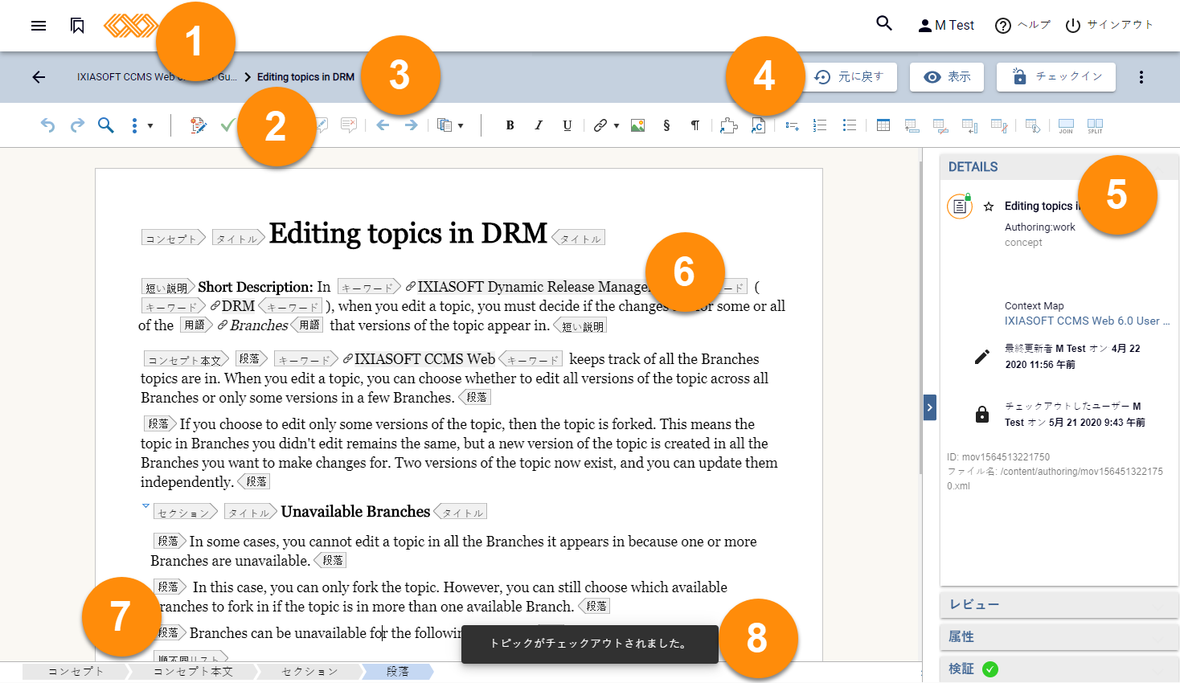Open header three-dot overflow menu
The image size is (1180, 683).
[x=1141, y=77]
